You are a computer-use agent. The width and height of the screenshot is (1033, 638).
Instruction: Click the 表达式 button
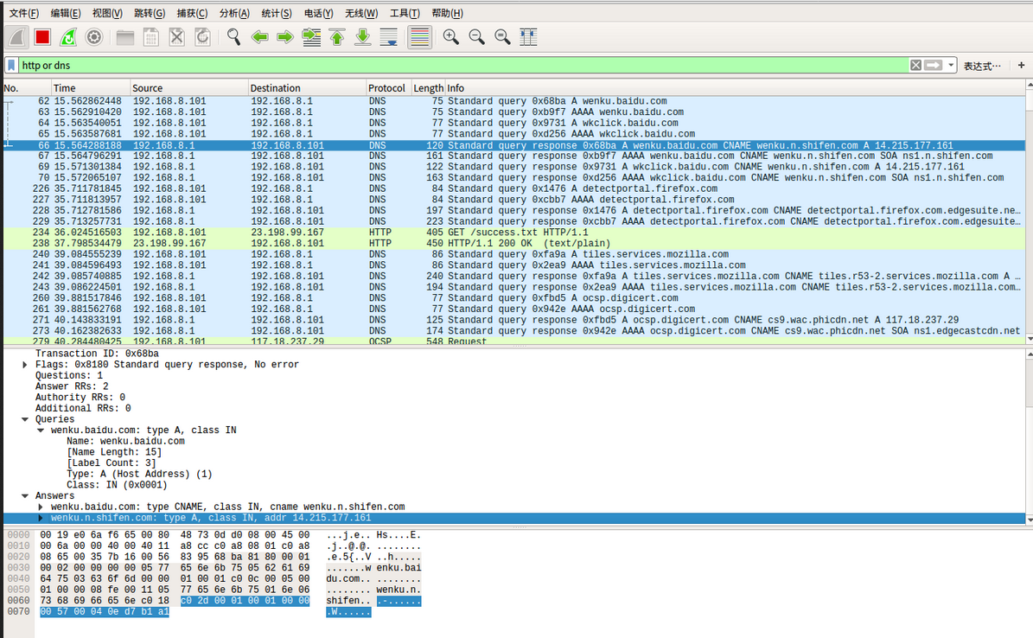[x=982, y=66]
